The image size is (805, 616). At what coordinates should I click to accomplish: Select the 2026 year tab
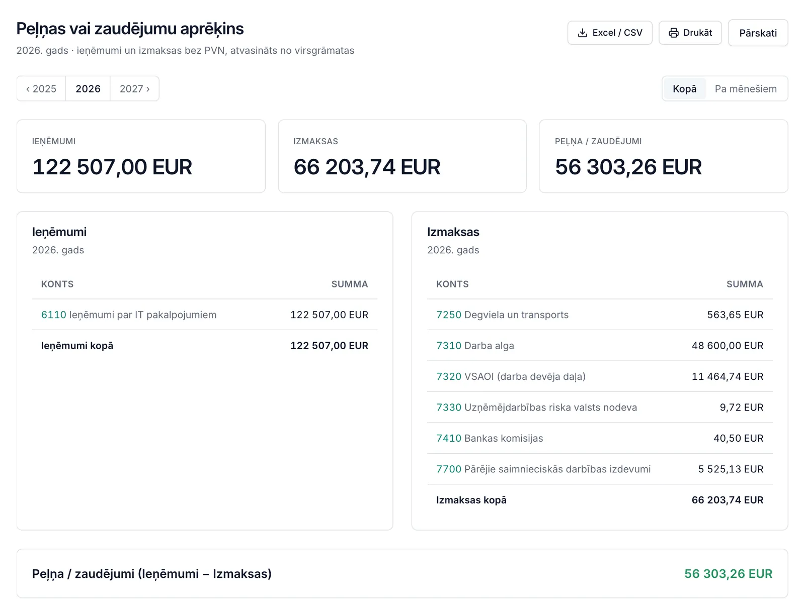click(x=88, y=88)
